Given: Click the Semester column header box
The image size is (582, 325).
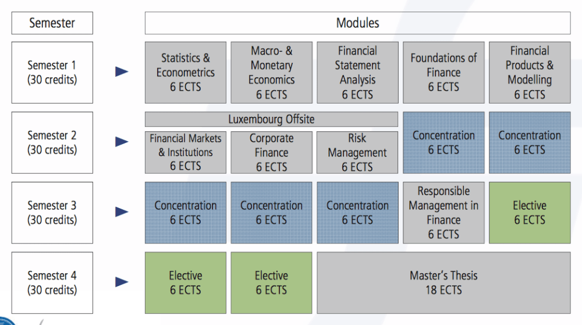Looking at the screenshot, I should click(x=52, y=24).
